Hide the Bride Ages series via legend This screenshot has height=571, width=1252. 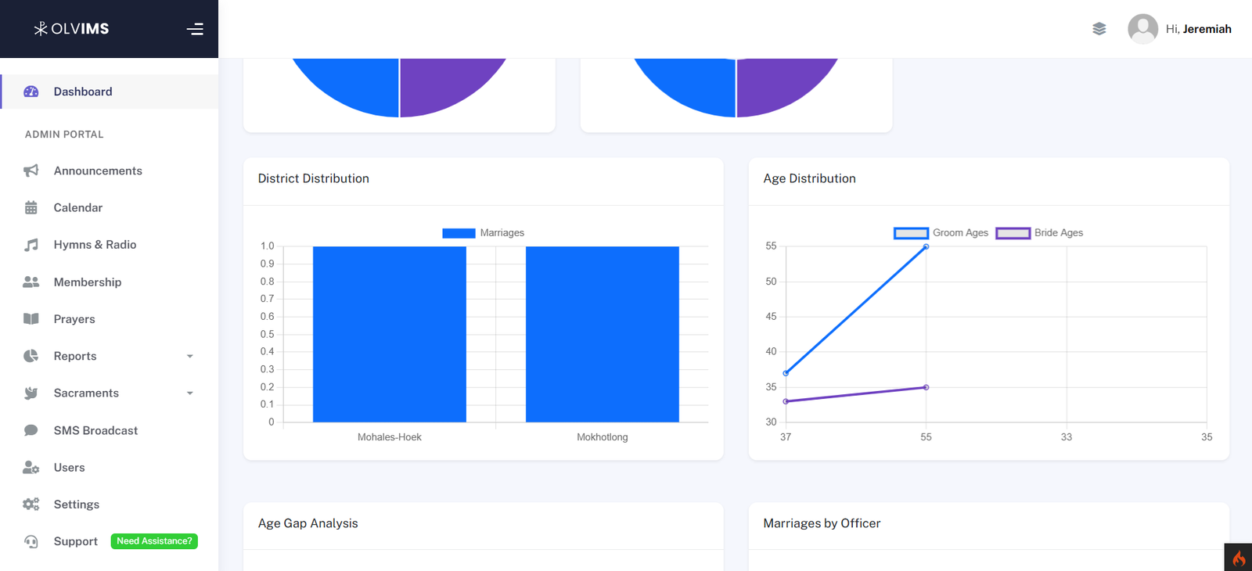[x=1039, y=233]
